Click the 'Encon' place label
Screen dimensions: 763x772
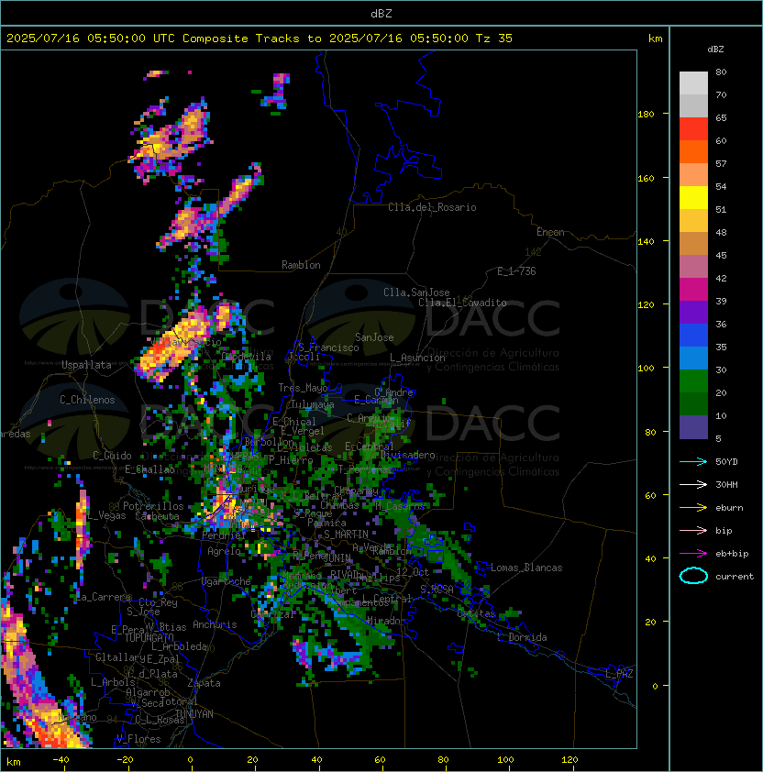pyautogui.click(x=550, y=232)
